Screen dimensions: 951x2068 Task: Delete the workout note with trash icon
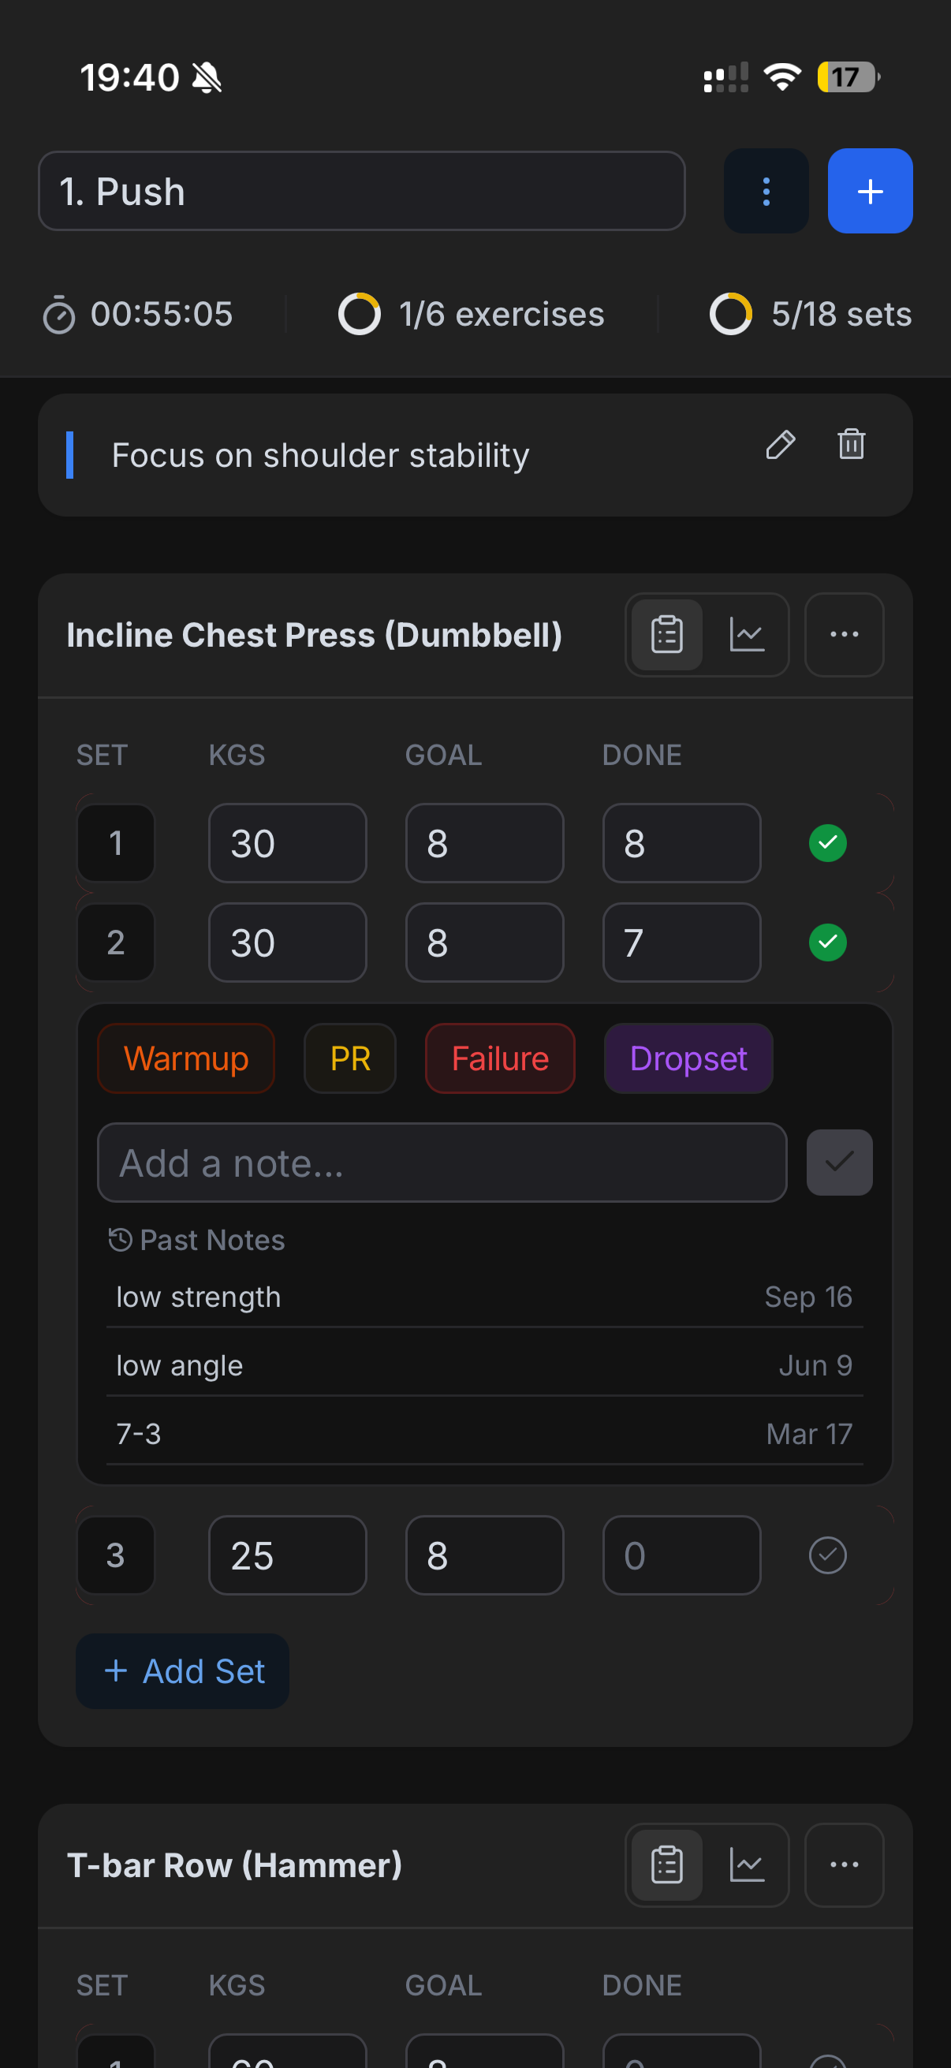(x=851, y=444)
